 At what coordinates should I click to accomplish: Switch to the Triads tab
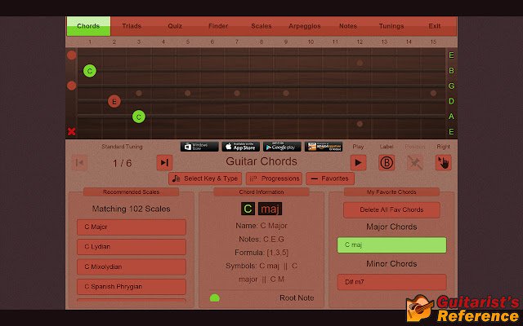point(132,26)
